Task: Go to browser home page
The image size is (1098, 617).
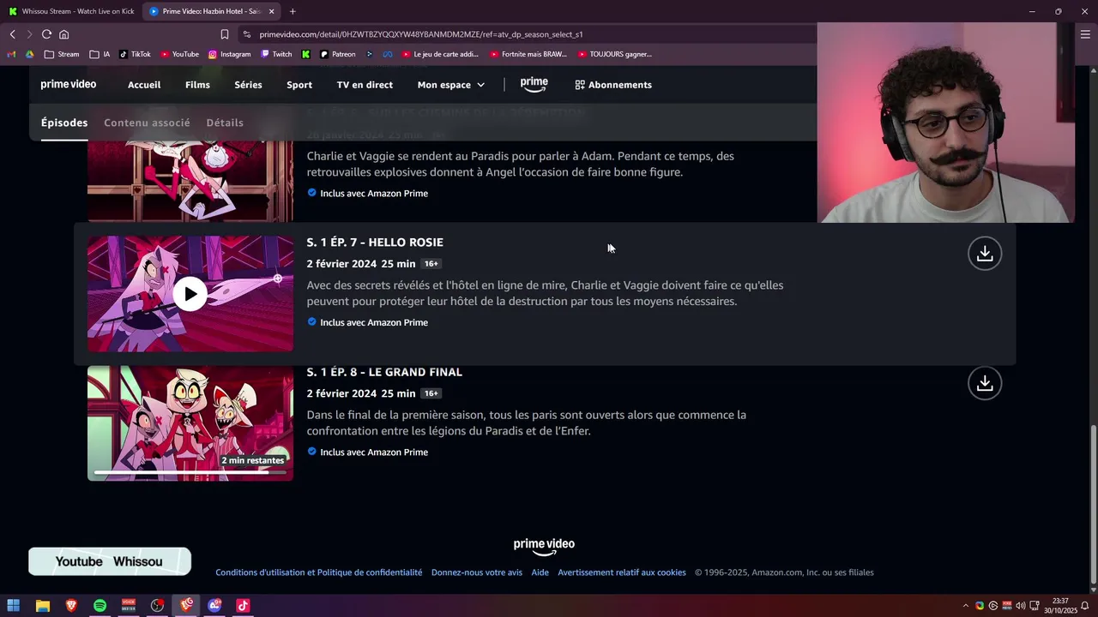Action: tap(63, 34)
